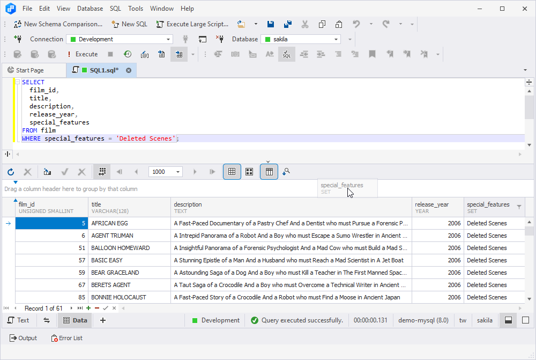Open the Error List panel
Image resolution: width=536 pixels, height=360 pixels.
(x=66, y=338)
